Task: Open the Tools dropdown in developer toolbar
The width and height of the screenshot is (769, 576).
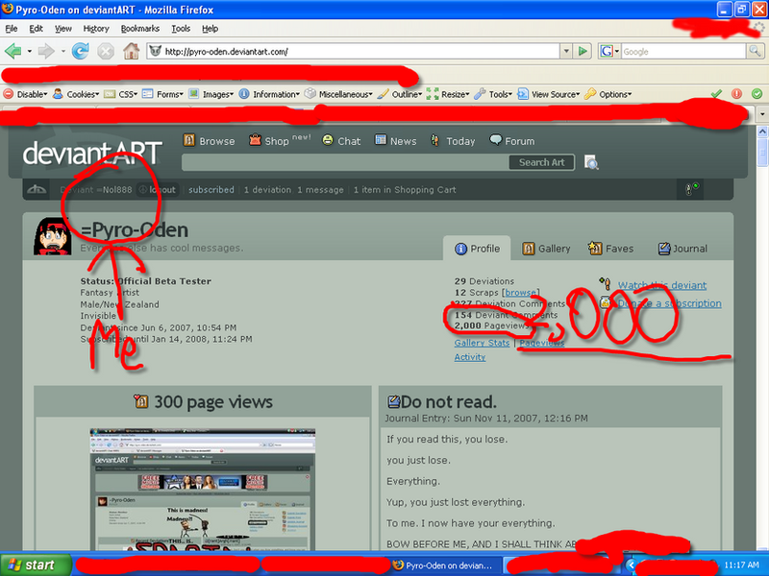Action: (x=493, y=94)
